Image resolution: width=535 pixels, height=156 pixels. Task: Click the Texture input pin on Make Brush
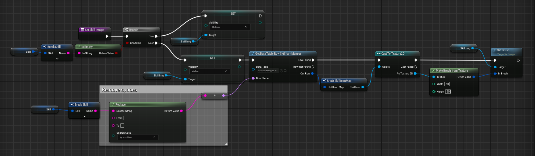[x=434, y=77]
